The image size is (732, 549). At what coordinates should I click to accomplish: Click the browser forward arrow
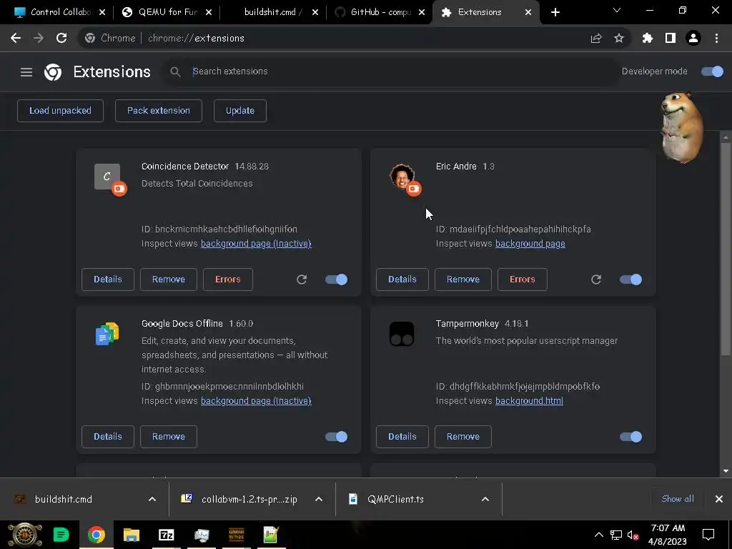(x=39, y=39)
